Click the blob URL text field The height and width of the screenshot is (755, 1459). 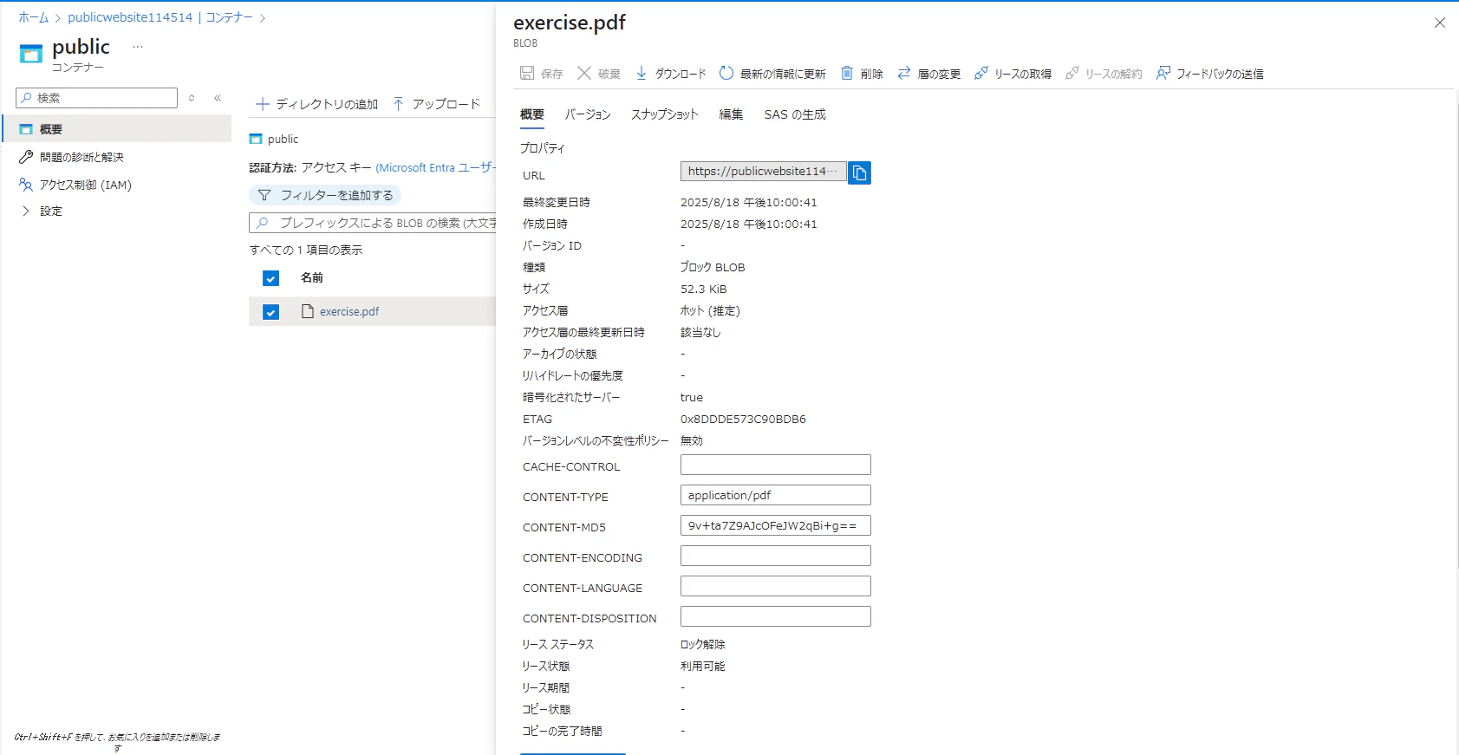point(764,172)
